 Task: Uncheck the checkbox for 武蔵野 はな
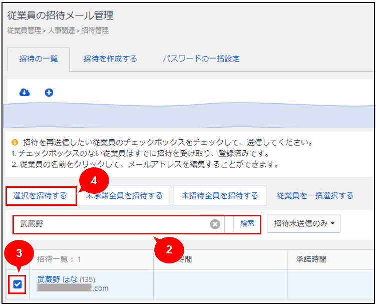click(x=18, y=284)
